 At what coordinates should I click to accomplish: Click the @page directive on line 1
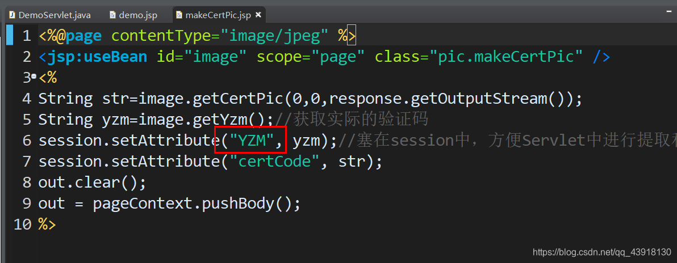[x=79, y=36]
